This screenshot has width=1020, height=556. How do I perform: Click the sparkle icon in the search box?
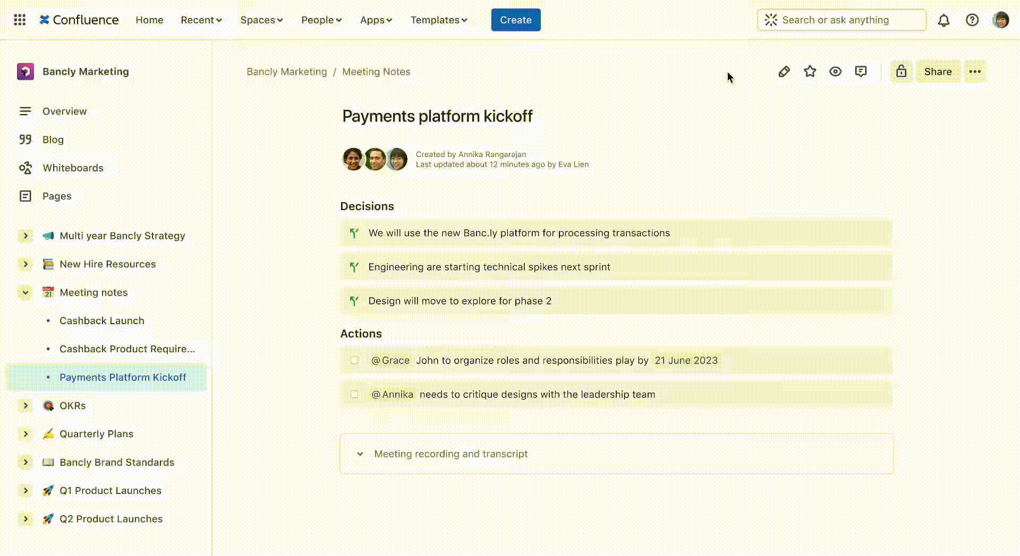point(771,20)
